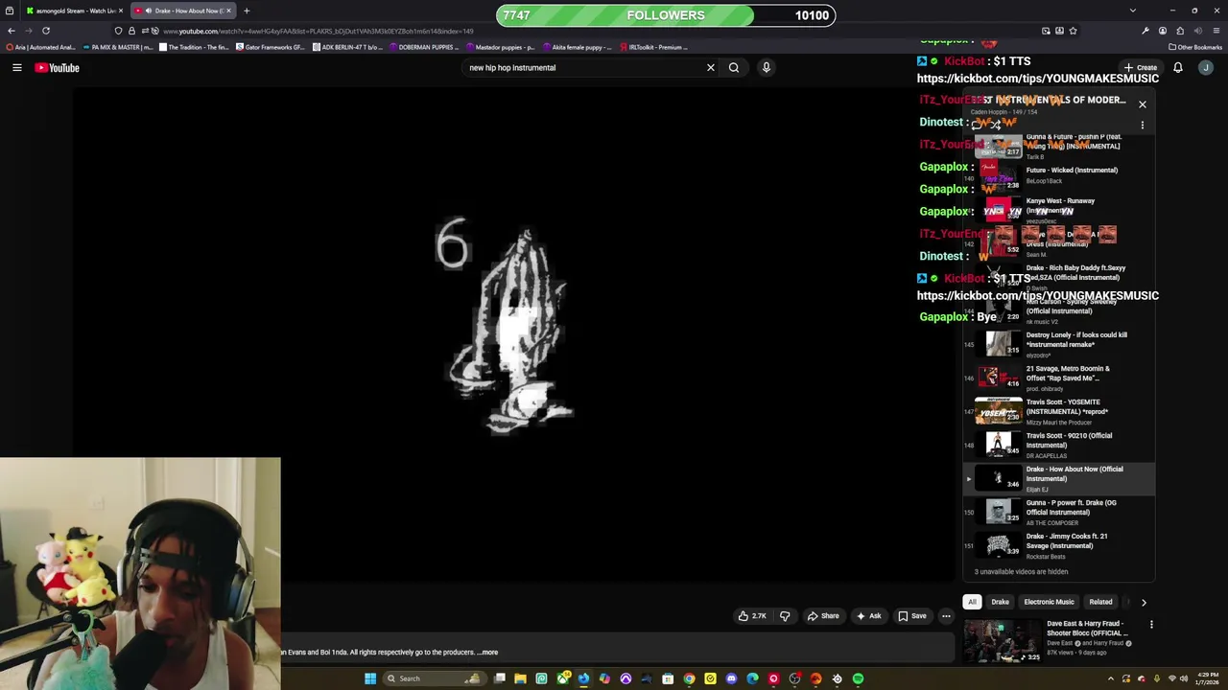The image size is (1228, 690).
Task: Open the Windows Start menu
Action: click(370, 678)
